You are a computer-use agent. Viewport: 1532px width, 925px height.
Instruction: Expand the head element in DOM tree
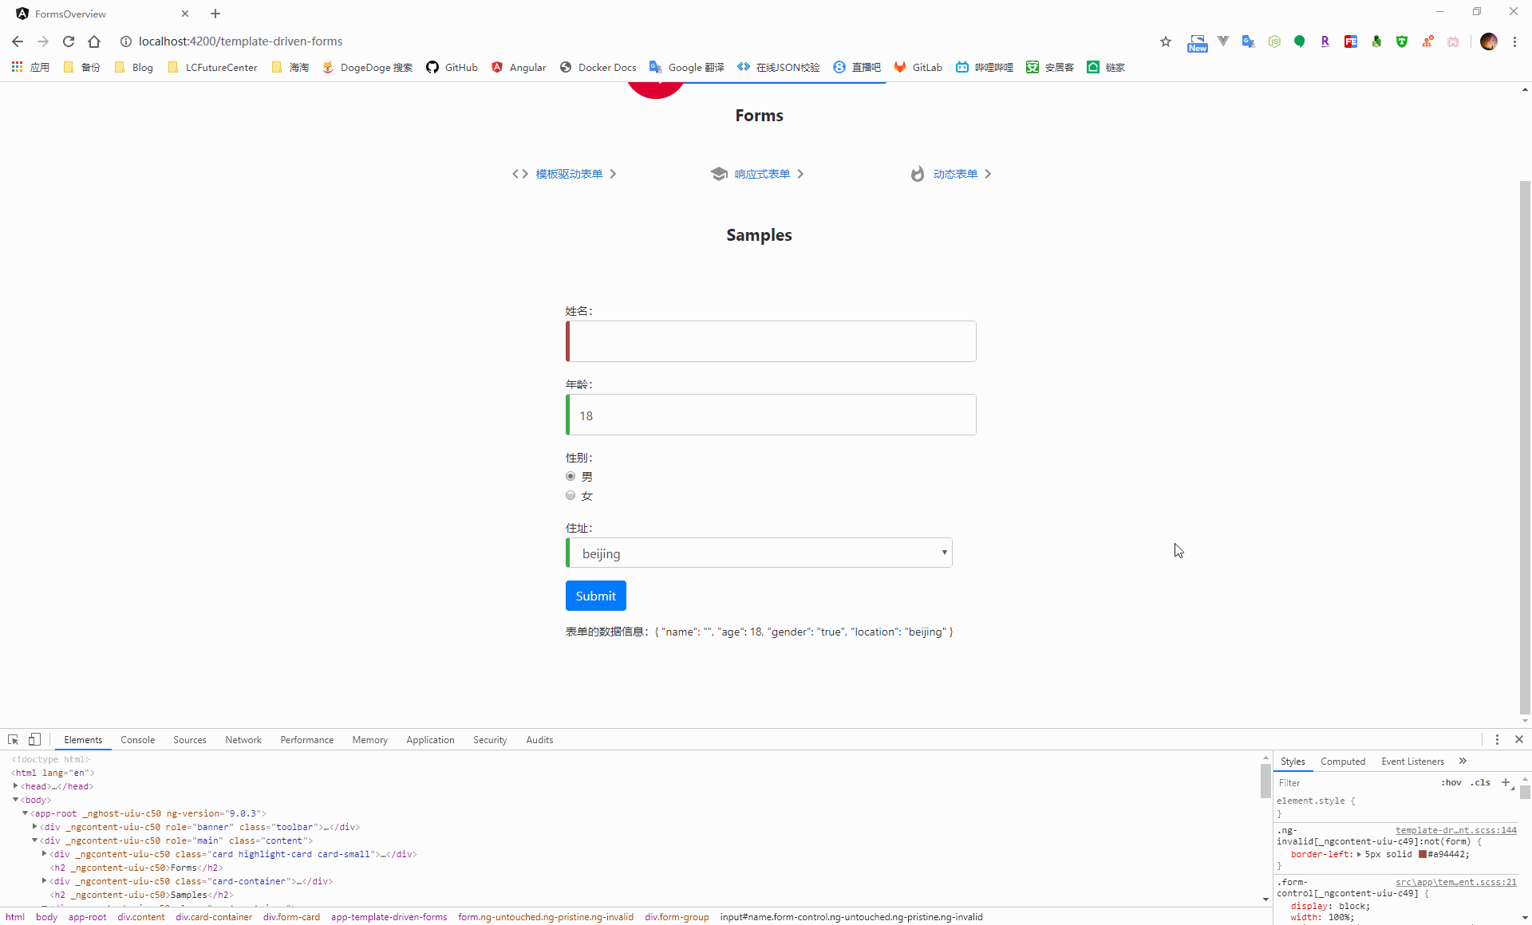click(16, 786)
